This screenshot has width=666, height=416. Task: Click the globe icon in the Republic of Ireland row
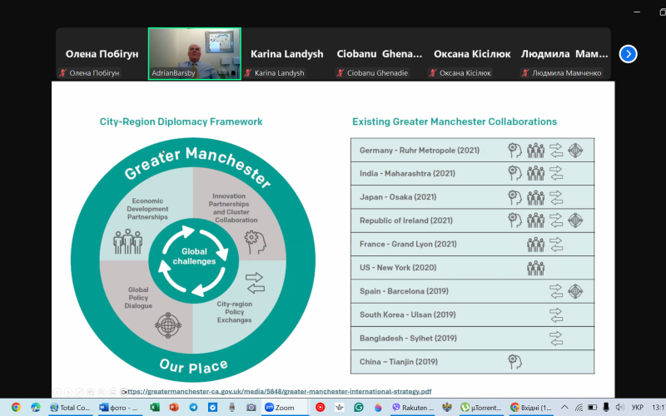575,220
